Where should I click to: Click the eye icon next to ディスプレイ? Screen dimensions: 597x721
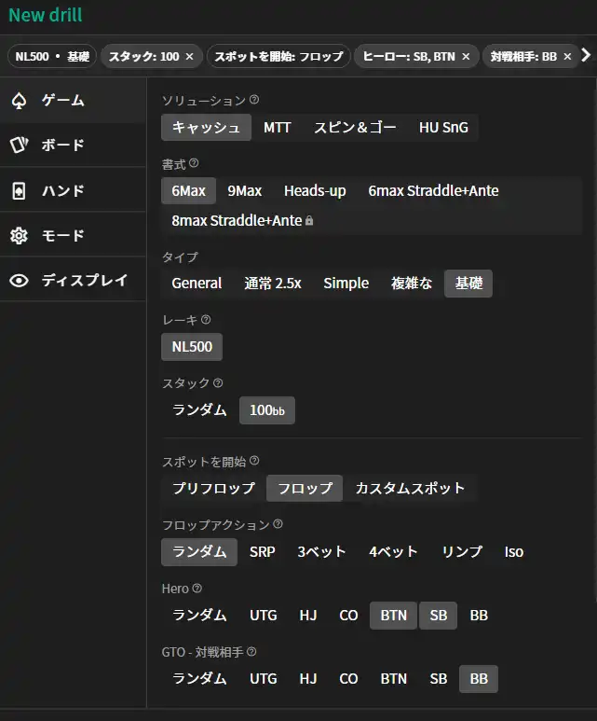(x=19, y=281)
